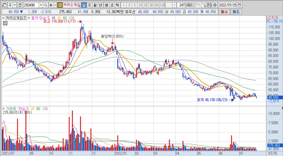Expand the speaker options dropdown arrow
Viewport: 283px width, 156px height.
click(55, 5)
